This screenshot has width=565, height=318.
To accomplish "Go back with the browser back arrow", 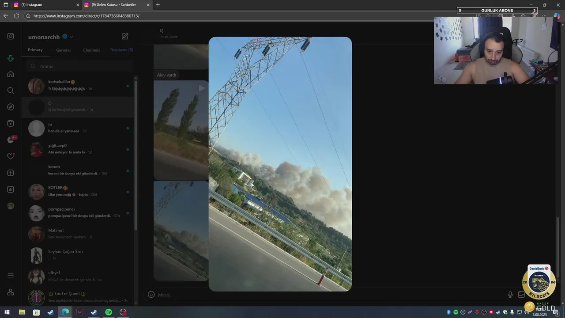I will coord(6,16).
